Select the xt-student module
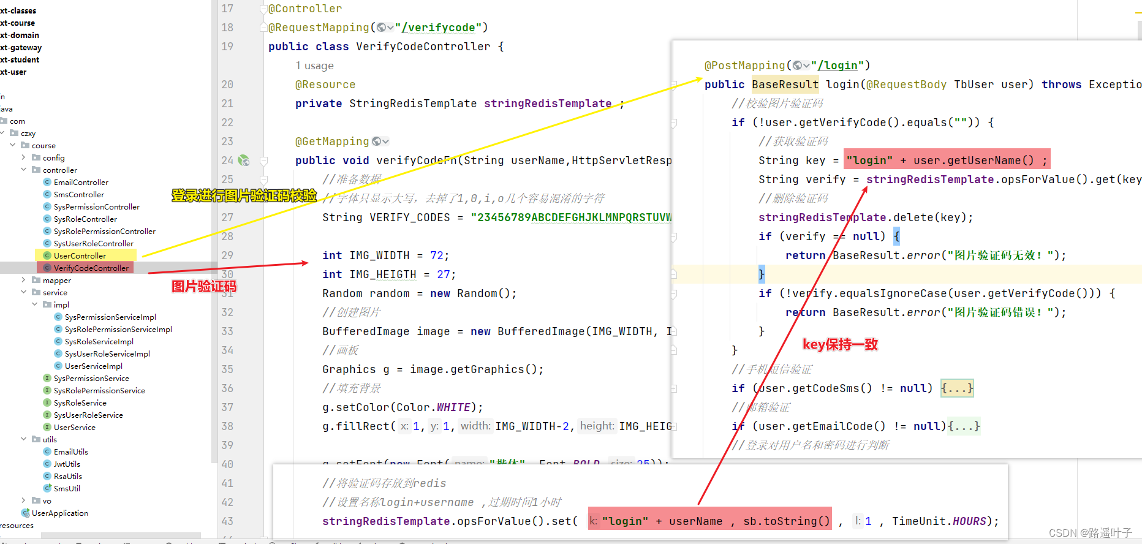The image size is (1142, 544). tap(20, 59)
